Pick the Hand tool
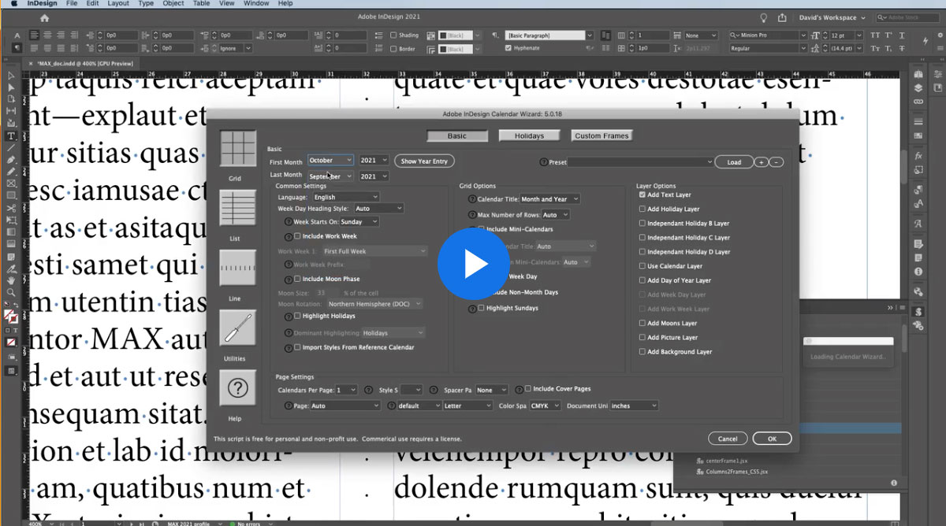This screenshot has height=526, width=946. tap(11, 280)
